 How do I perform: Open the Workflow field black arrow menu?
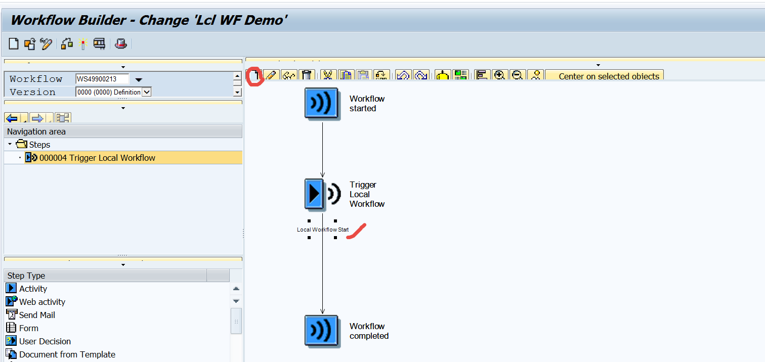139,79
